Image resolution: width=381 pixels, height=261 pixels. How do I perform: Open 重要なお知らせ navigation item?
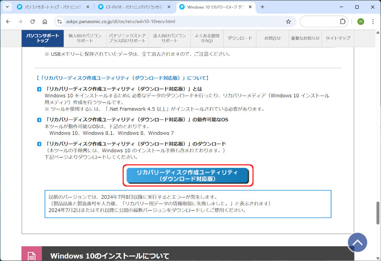click(305, 38)
